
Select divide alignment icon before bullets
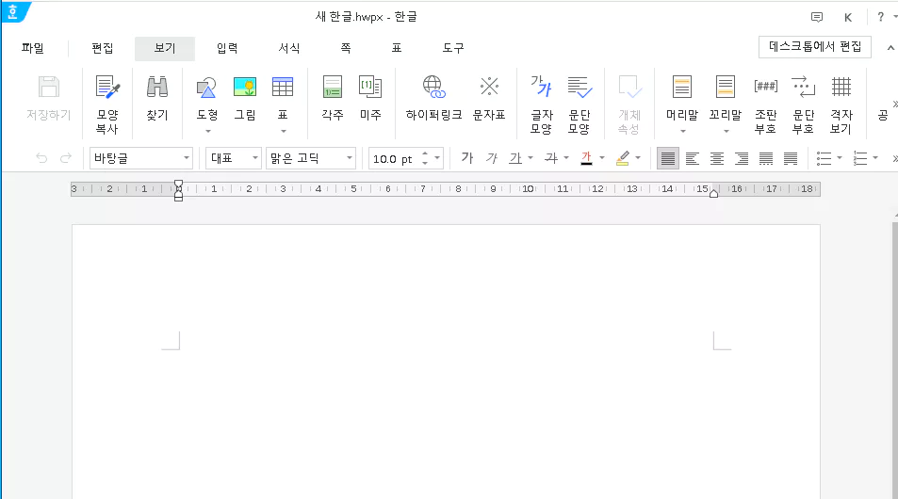(791, 158)
